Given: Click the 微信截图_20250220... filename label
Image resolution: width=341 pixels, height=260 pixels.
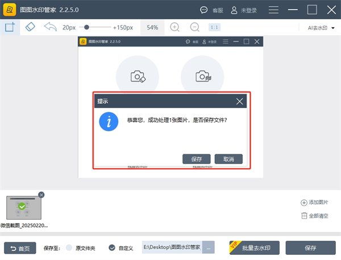Looking at the screenshot, I should point(24,225).
